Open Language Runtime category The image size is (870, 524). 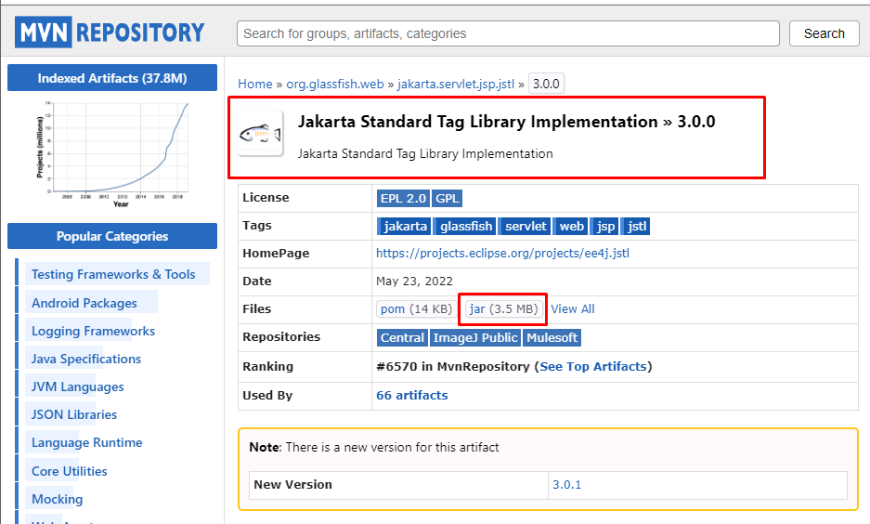point(87,442)
